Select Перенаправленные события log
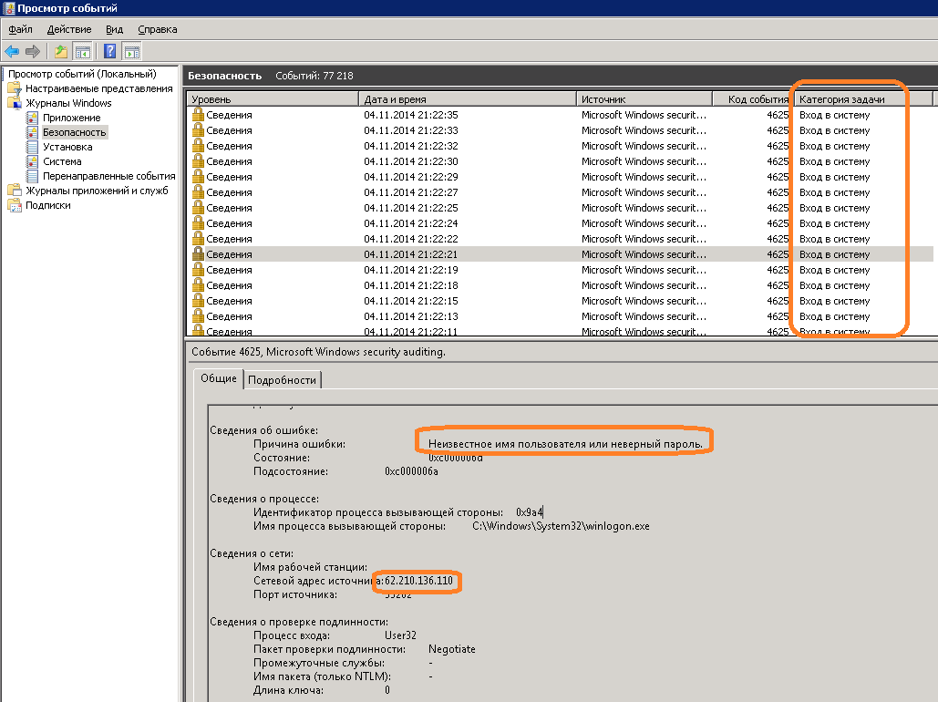This screenshot has height=702, width=938. (x=108, y=176)
